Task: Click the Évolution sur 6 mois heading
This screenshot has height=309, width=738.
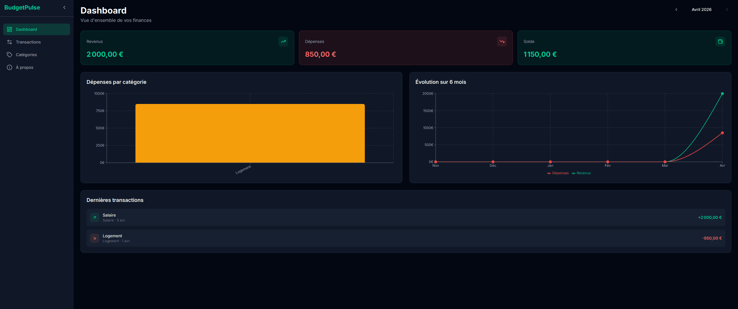Action: [441, 82]
